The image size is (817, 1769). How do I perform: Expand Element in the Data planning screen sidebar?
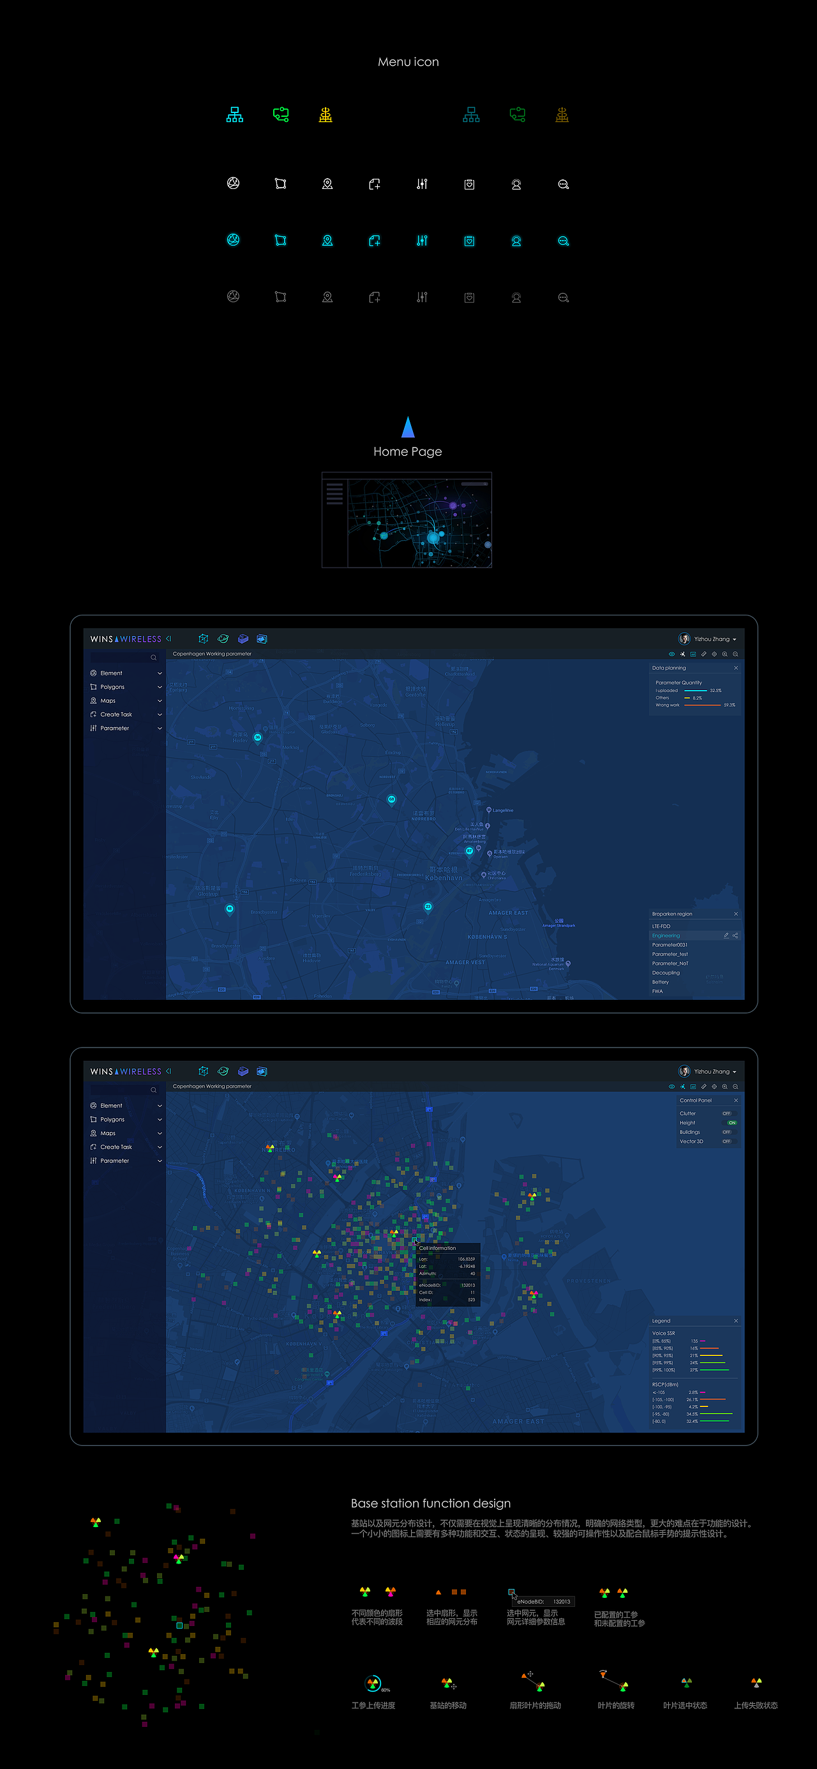[160, 673]
